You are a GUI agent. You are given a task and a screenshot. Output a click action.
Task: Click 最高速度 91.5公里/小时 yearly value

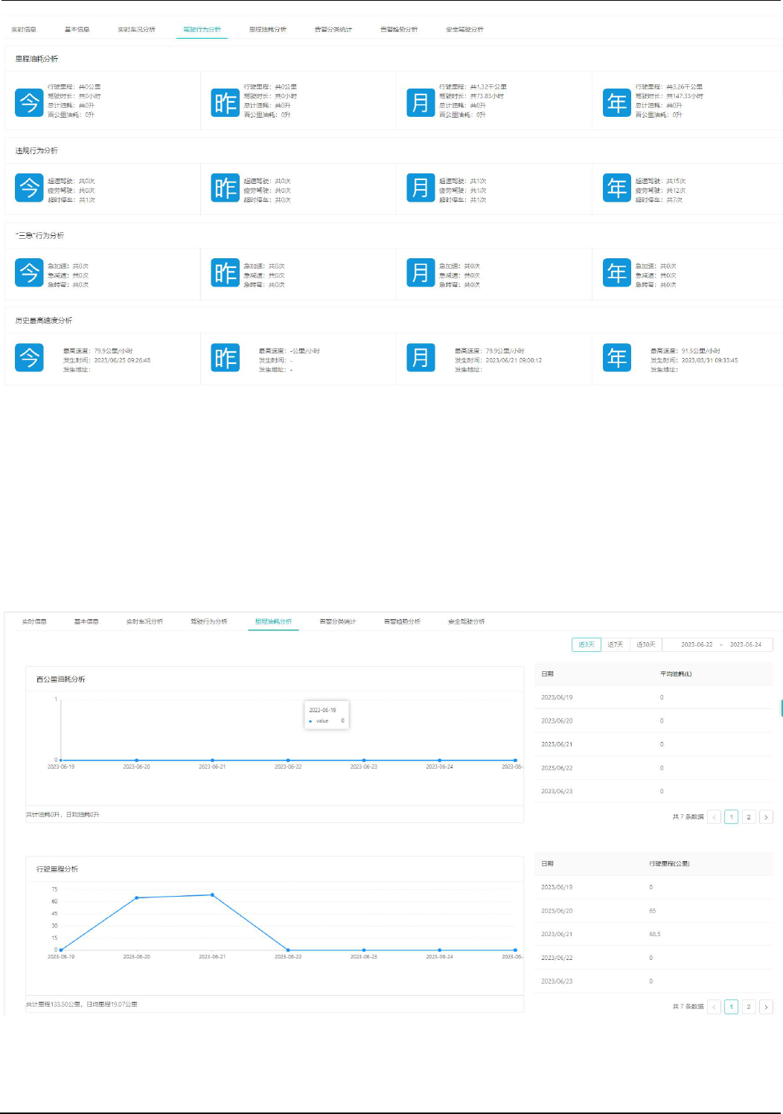685,351
